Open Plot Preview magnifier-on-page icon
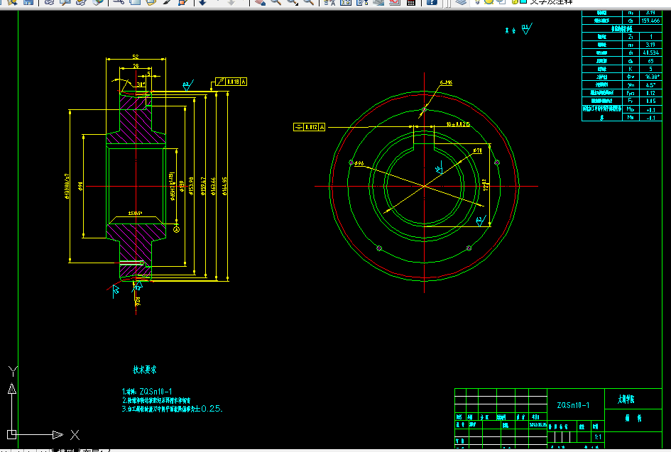Viewport: 671px width, 452px height. (x=65, y=2)
